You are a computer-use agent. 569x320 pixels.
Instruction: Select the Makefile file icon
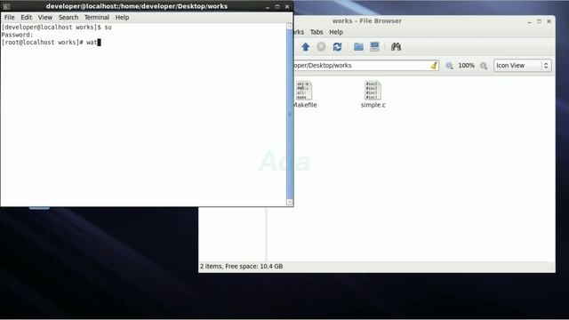coord(304,91)
